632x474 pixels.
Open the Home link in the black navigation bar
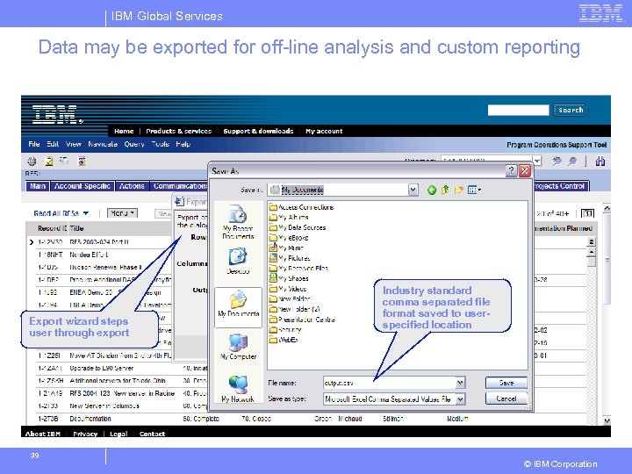[124, 131]
